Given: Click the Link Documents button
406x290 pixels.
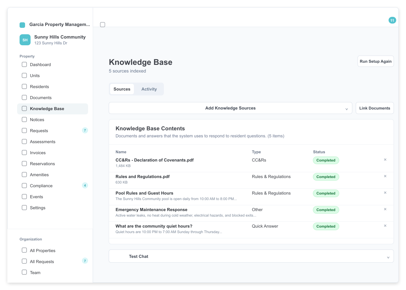Looking at the screenshot, I should pos(375,108).
